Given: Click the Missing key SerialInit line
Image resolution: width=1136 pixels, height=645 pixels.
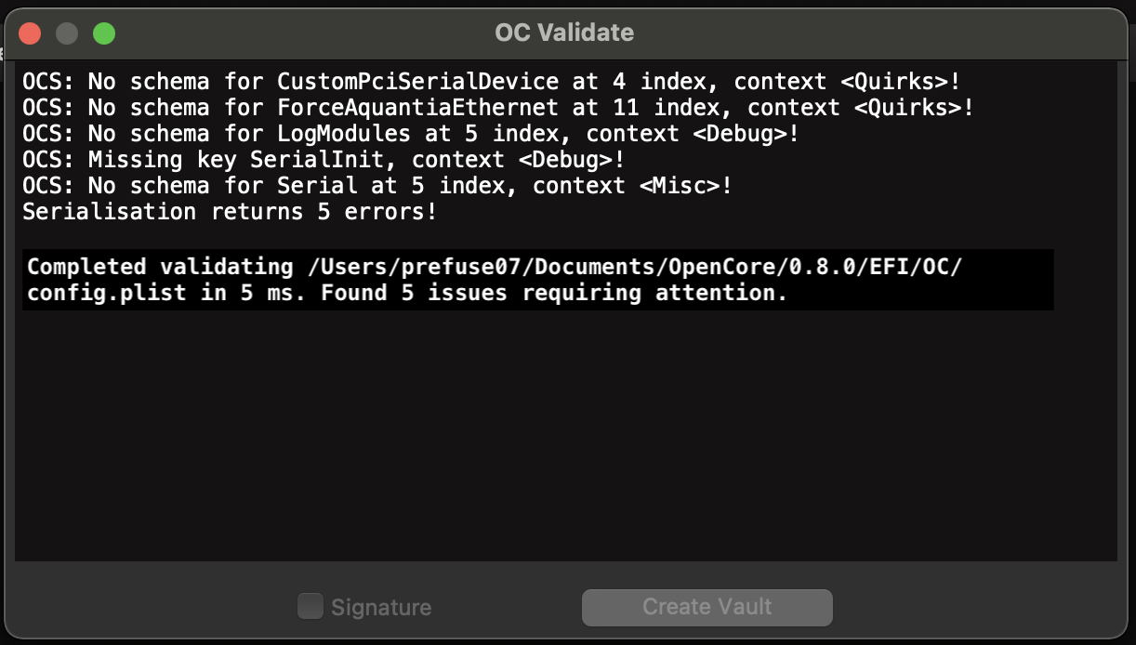Looking at the screenshot, I should (x=324, y=160).
